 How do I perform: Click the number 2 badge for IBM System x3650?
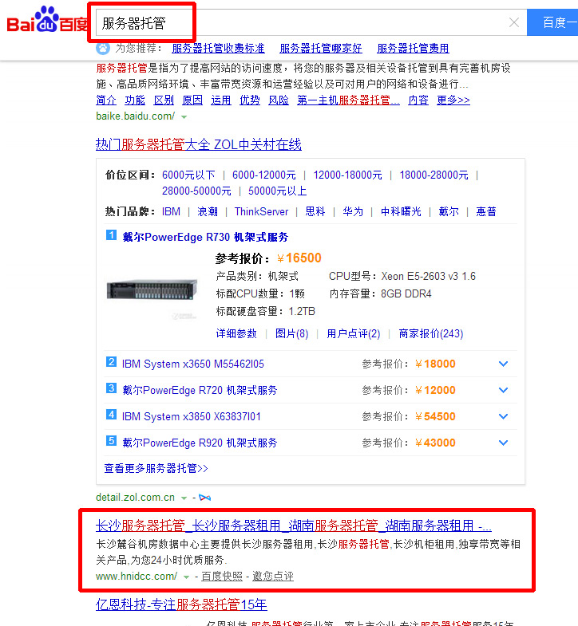[112, 363]
